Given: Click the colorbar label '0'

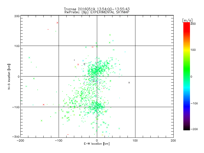Looking at the screenshot, I should point(191,76).
